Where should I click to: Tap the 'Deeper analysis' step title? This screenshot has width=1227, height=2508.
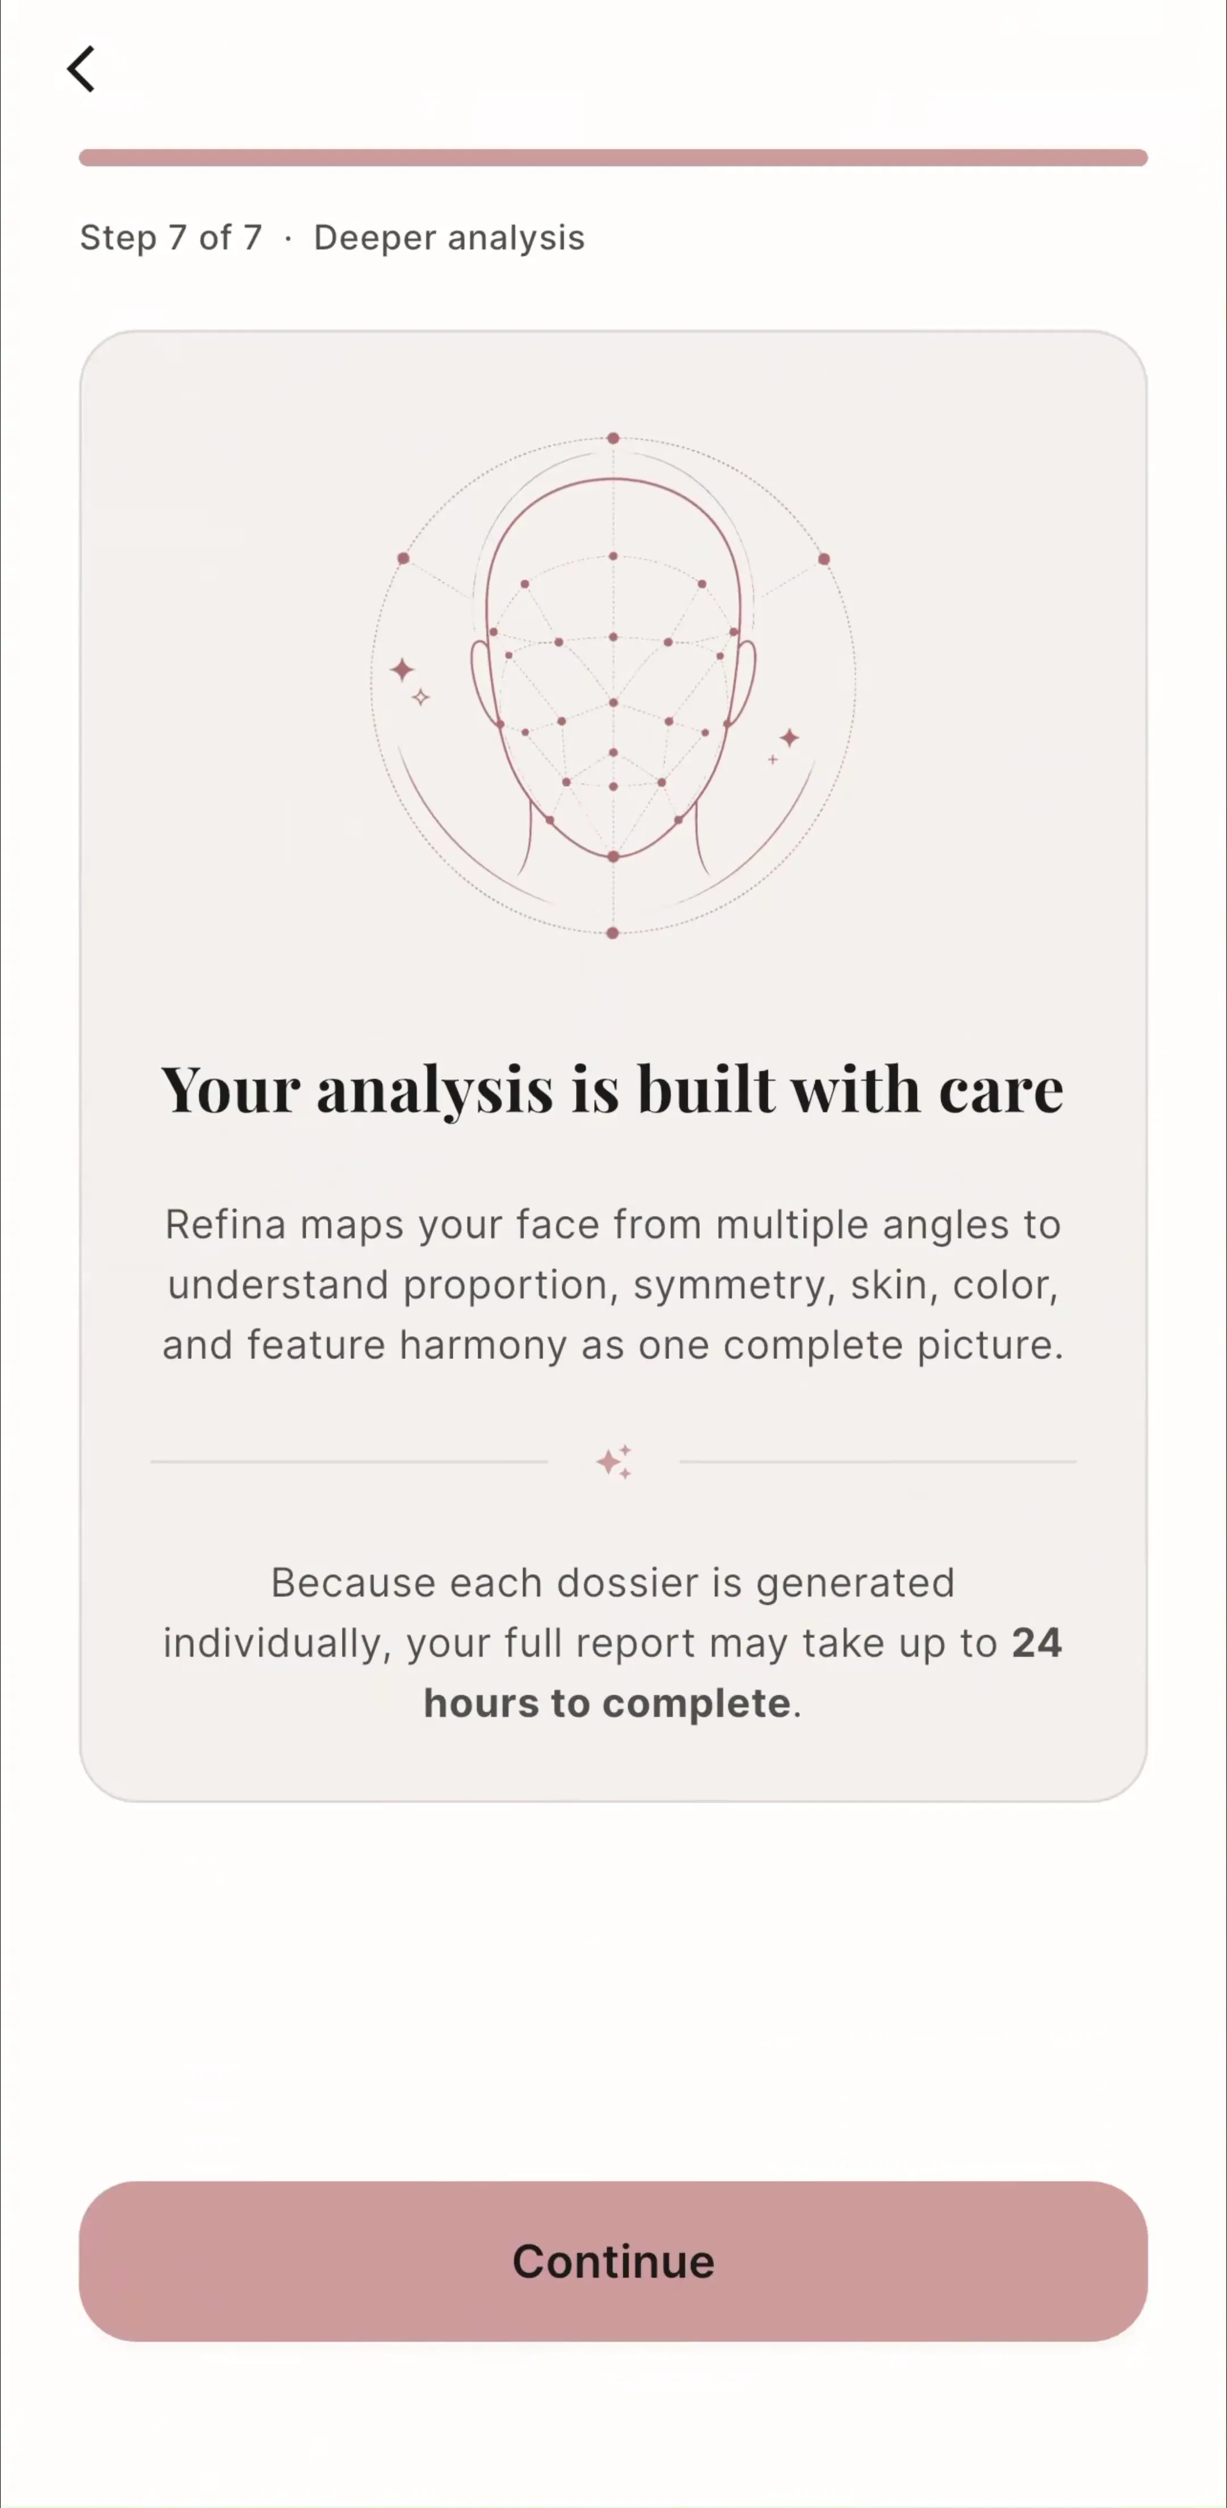coord(449,239)
